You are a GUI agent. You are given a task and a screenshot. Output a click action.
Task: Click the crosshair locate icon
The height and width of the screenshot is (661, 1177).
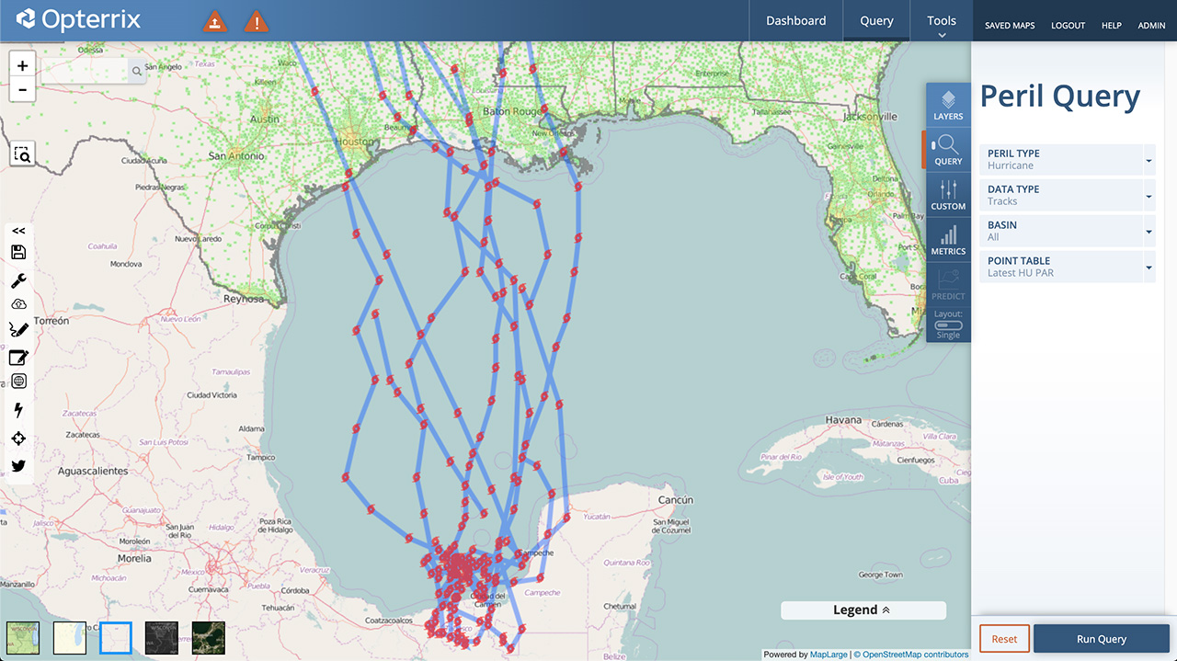[x=18, y=439]
